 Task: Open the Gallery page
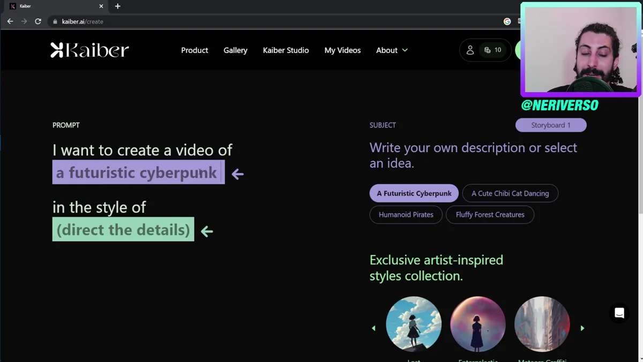tap(235, 50)
